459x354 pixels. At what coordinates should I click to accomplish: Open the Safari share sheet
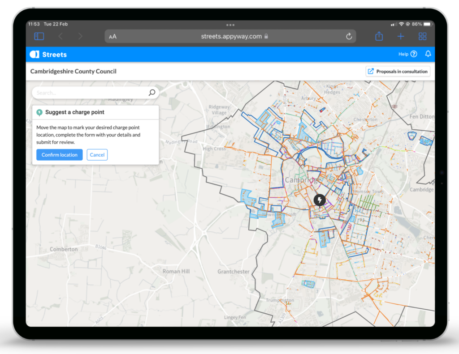point(379,36)
